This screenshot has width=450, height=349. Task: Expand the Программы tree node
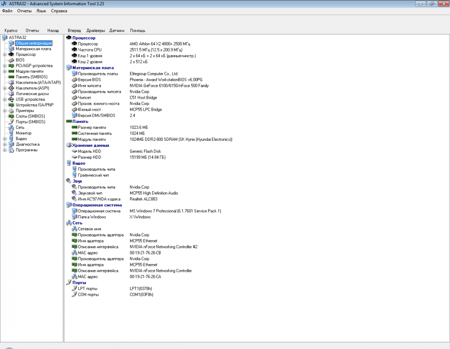tap(4, 150)
